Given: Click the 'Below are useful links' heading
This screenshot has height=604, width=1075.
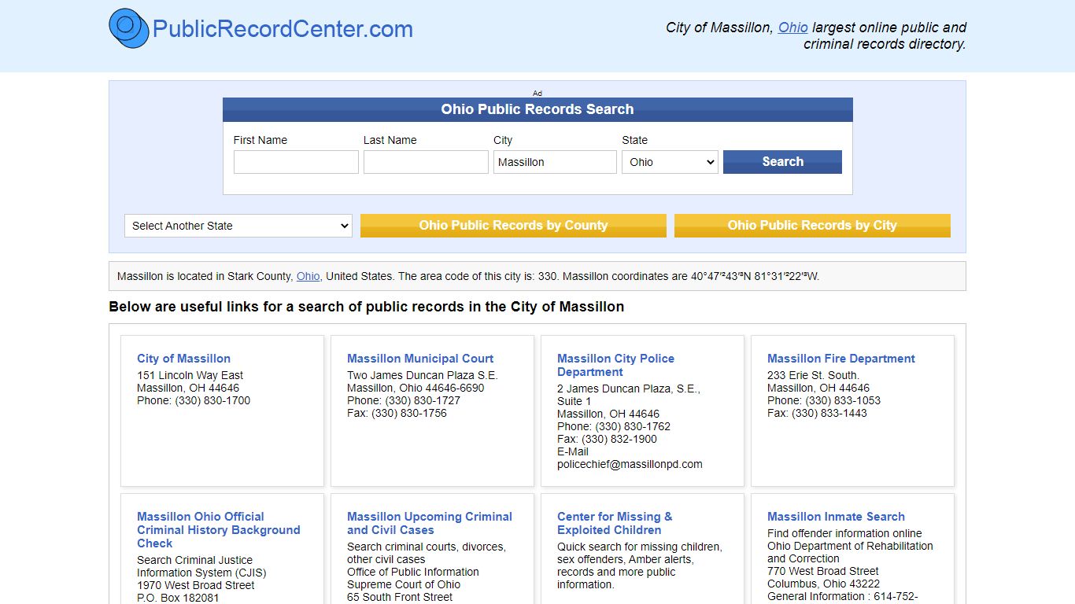Looking at the screenshot, I should point(367,307).
